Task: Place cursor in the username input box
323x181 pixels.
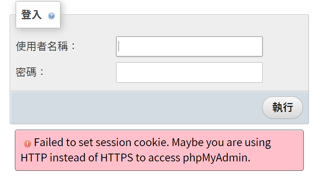Action: coord(189,47)
